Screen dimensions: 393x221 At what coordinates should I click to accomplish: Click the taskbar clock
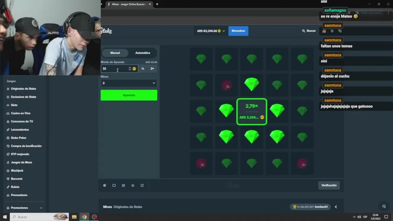tap(376, 217)
